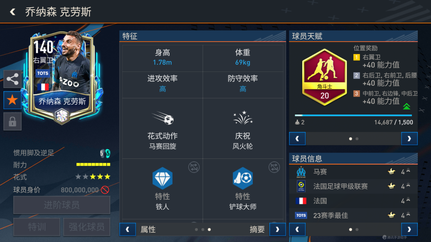Click the 特训 button

[37, 227]
